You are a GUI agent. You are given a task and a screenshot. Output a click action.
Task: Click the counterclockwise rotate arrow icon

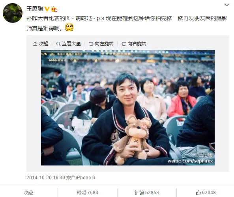click(x=91, y=44)
